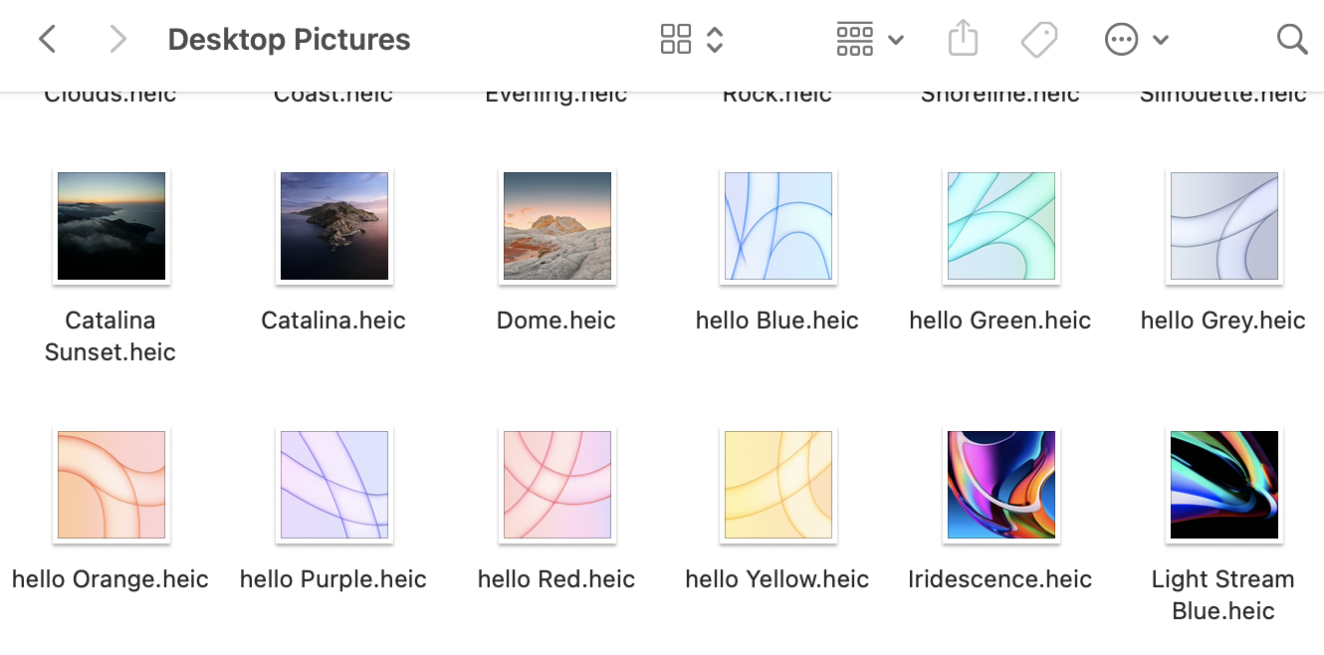
Task: Select the hello Blue.heic thumbnail
Action: 777,226
